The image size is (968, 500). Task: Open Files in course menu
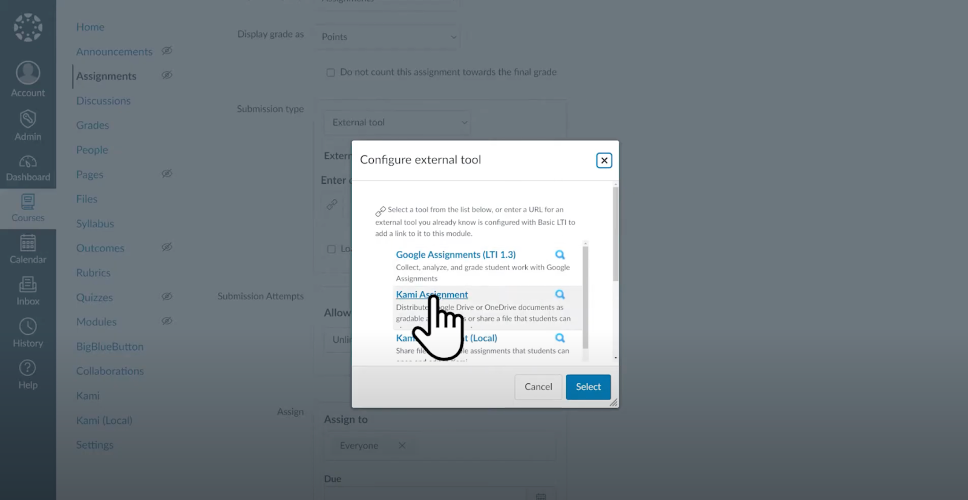pos(87,199)
